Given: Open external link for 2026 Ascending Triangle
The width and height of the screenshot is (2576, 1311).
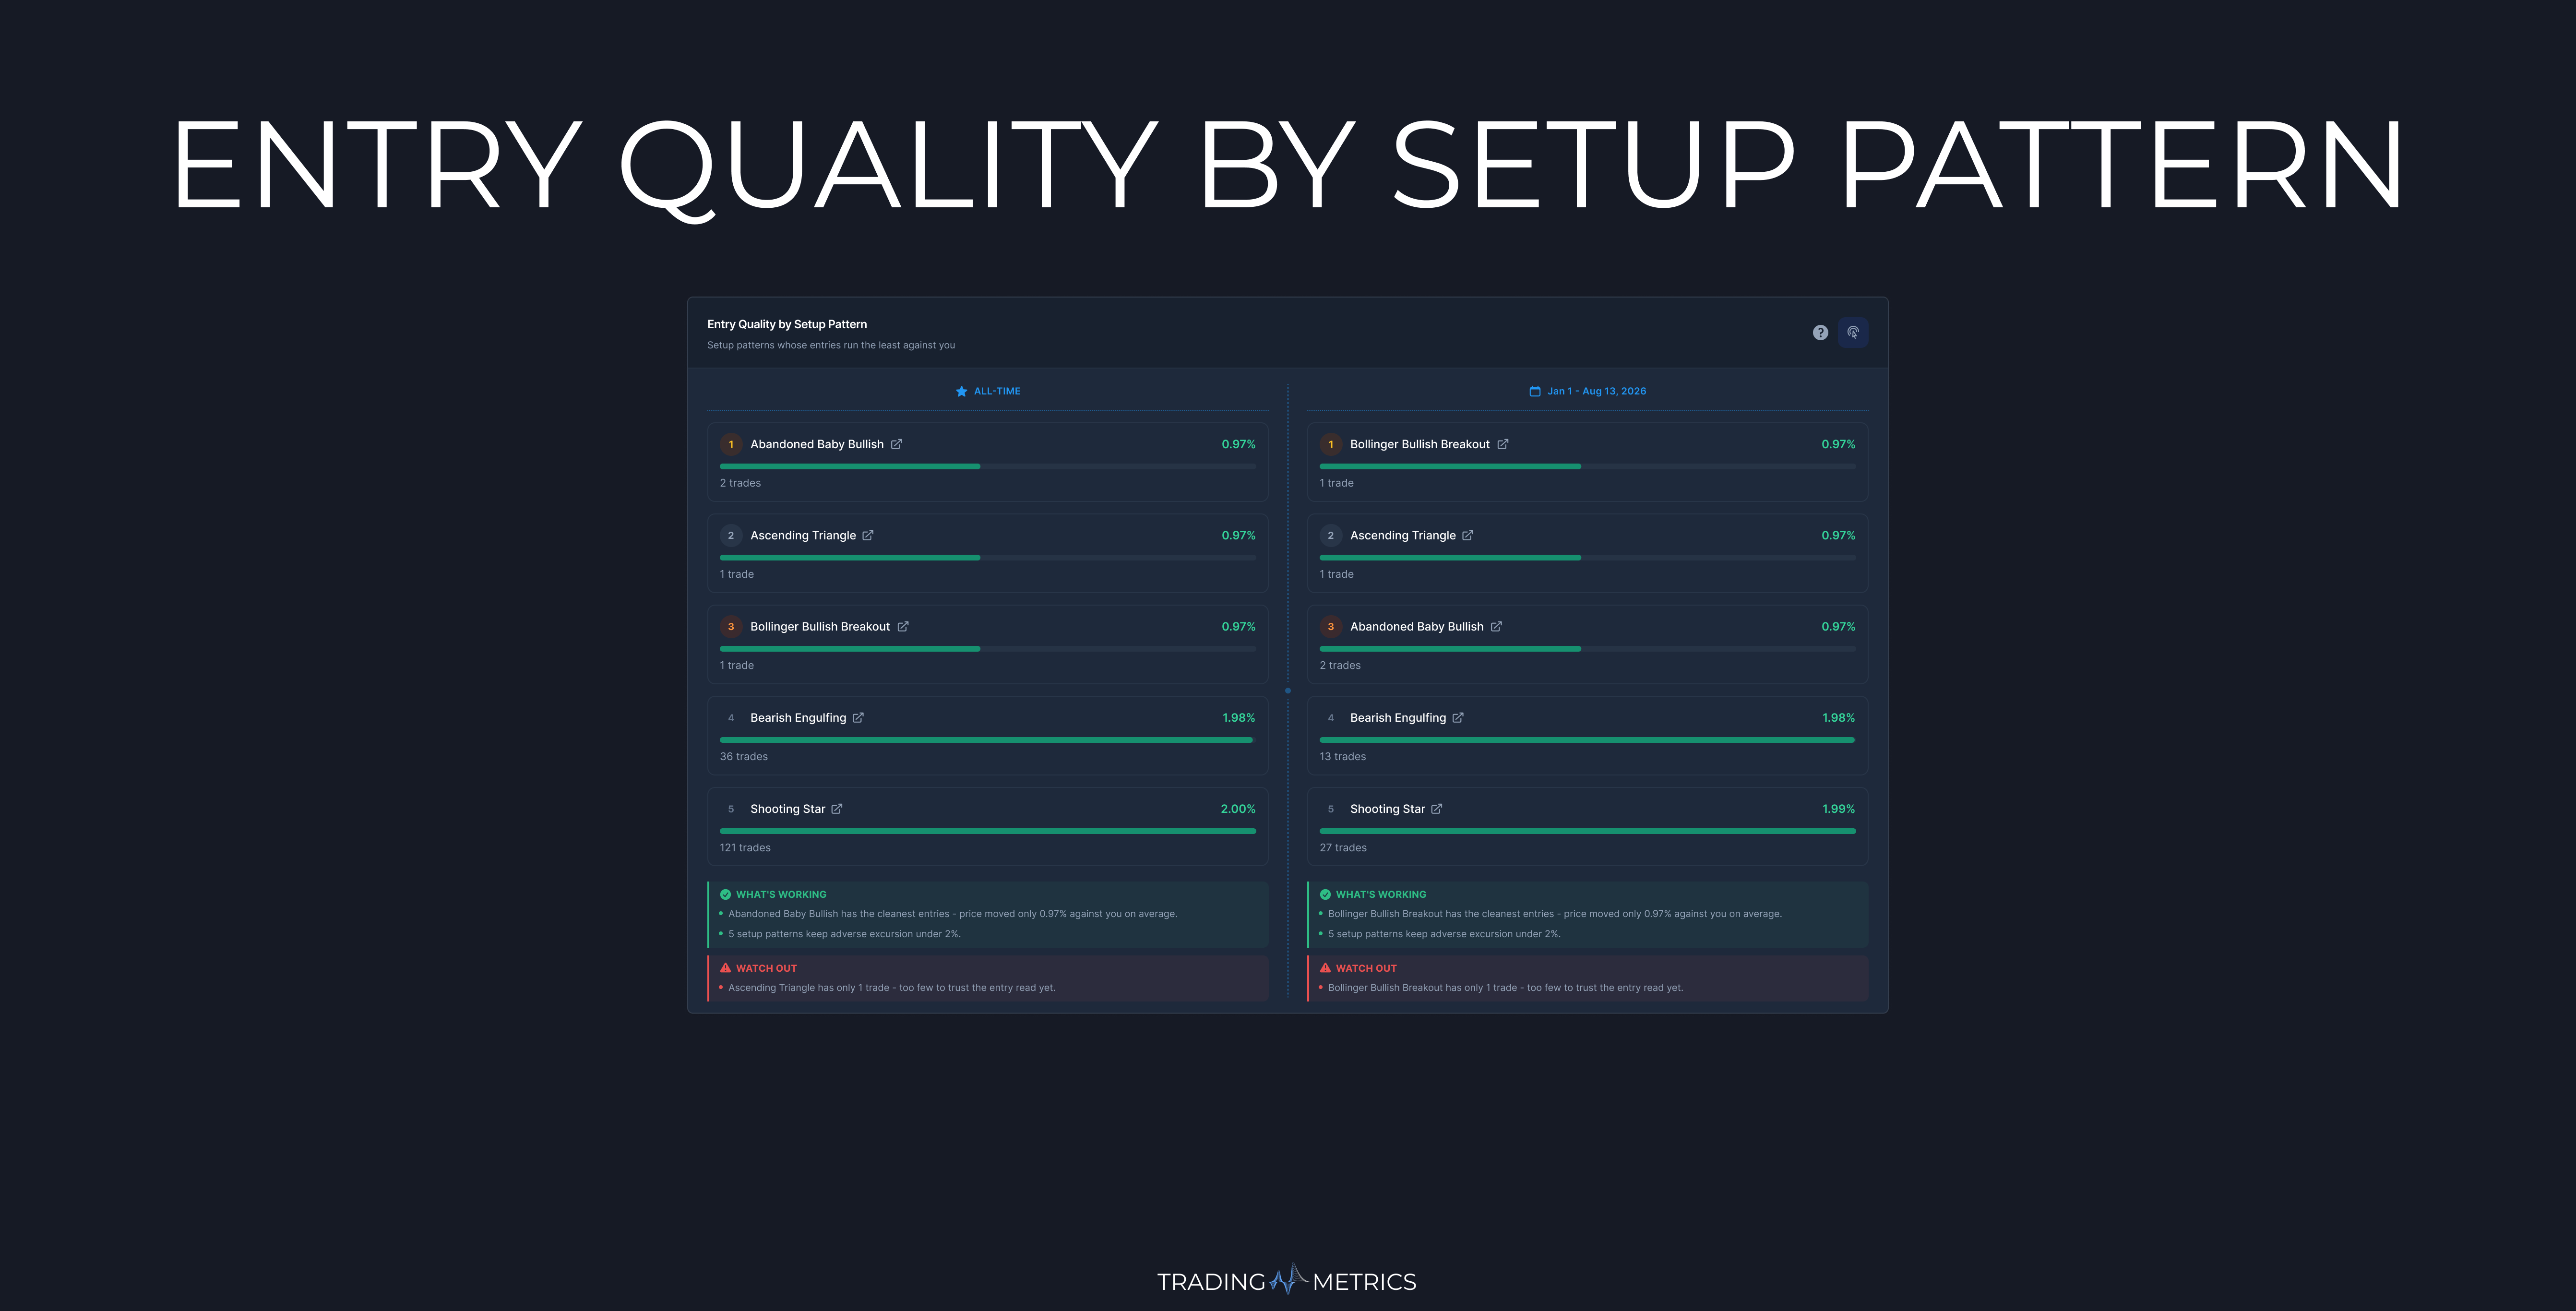Looking at the screenshot, I should 1468,535.
